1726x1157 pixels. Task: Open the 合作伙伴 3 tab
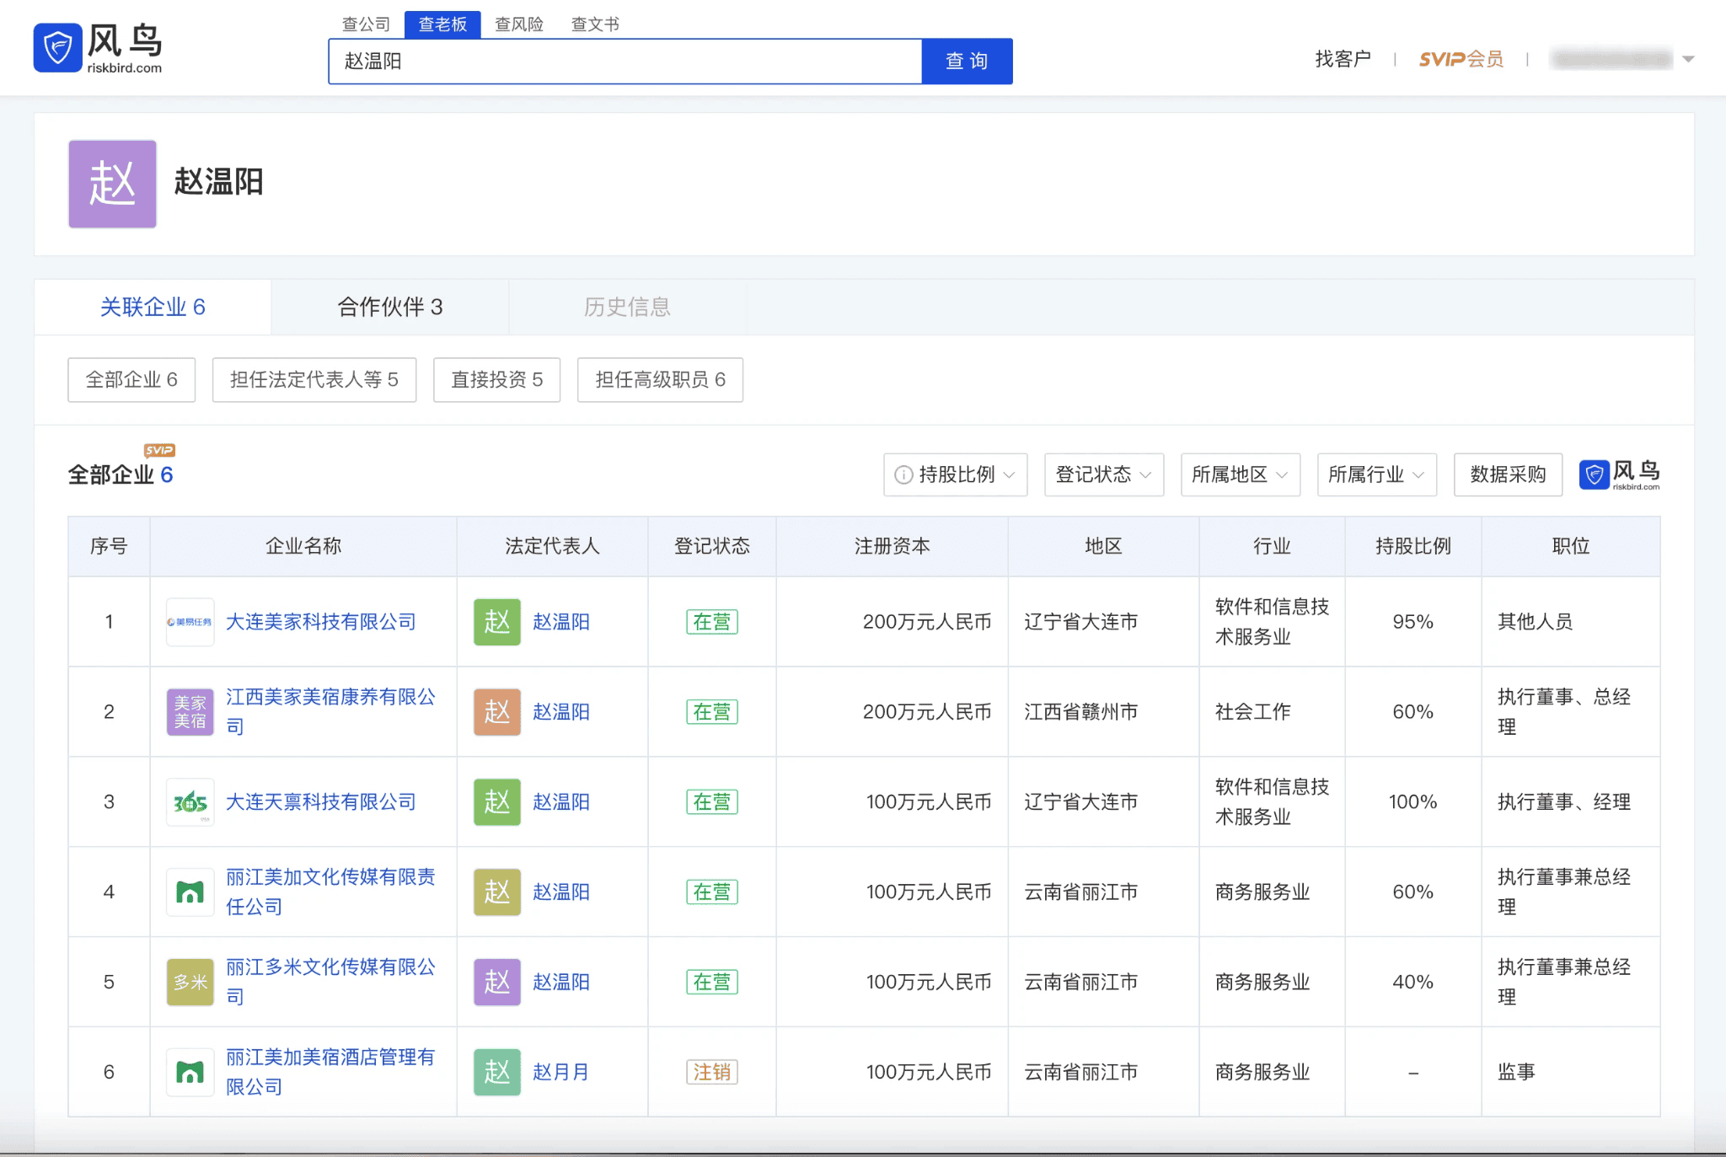point(390,307)
